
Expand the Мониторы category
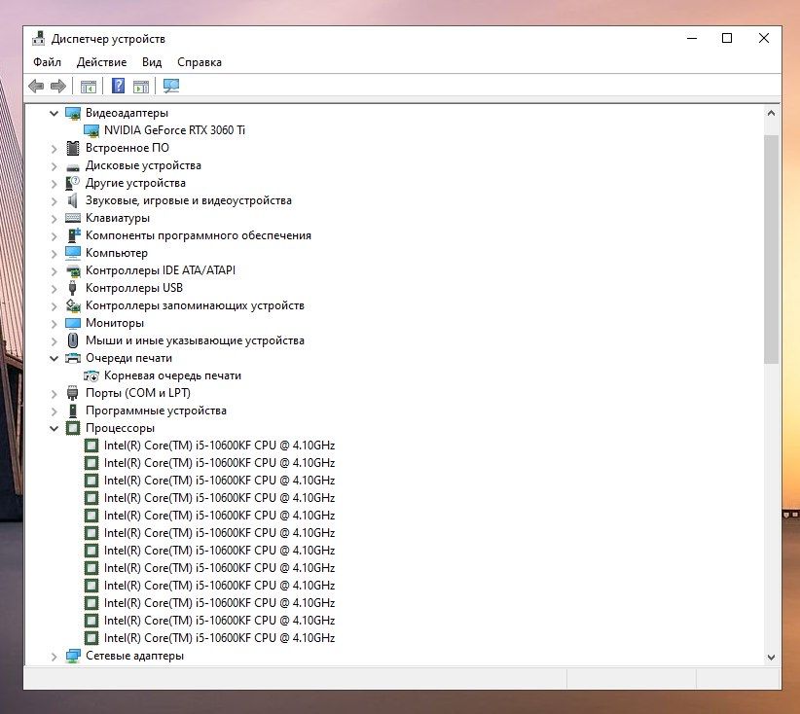[x=55, y=323]
